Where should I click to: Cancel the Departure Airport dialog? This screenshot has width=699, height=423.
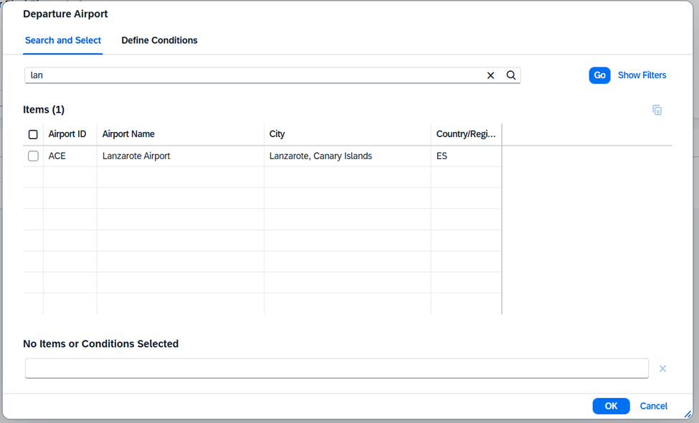[x=653, y=406]
